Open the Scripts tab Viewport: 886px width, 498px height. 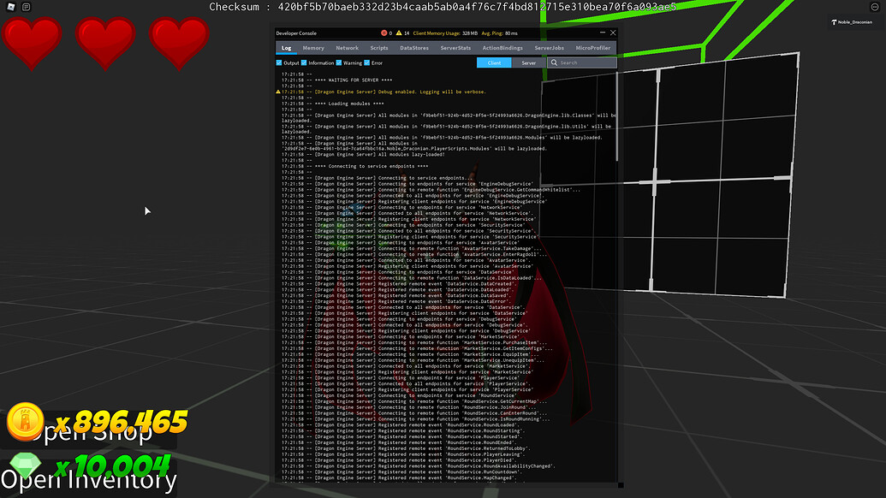379,48
